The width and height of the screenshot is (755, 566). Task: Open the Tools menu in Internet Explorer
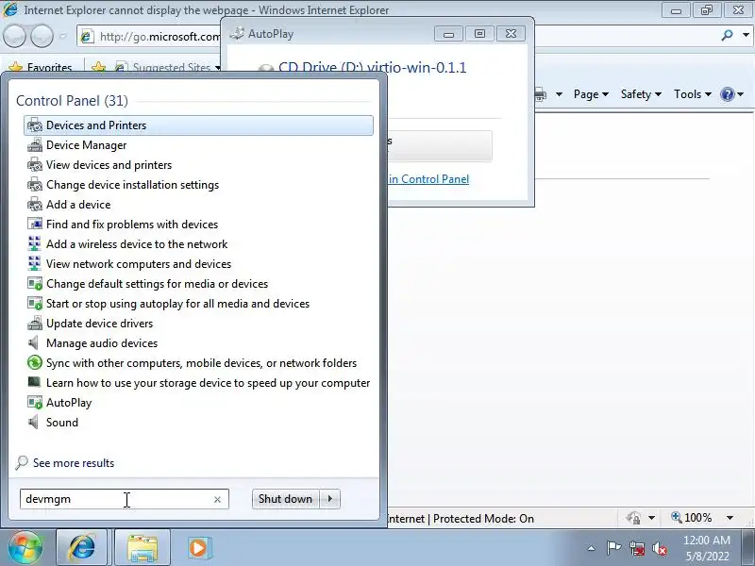point(693,94)
